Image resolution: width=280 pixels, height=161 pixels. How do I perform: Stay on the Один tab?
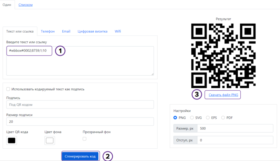(7, 5)
